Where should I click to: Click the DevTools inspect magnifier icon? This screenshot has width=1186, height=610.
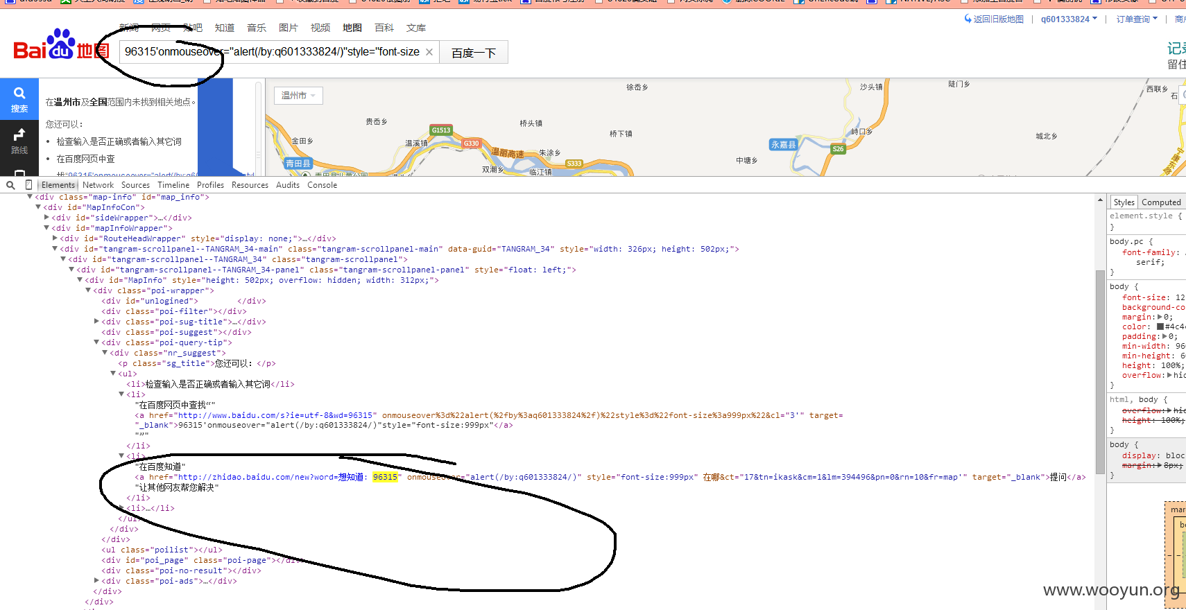pyautogui.click(x=10, y=185)
